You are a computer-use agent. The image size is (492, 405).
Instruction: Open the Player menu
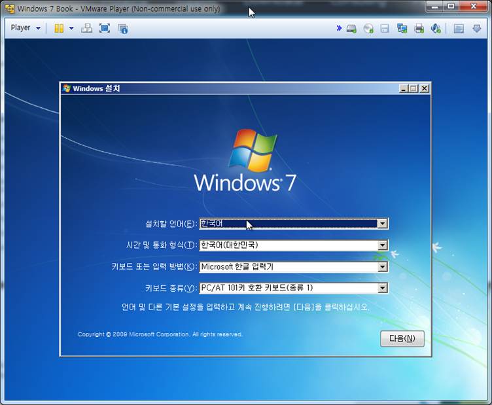click(26, 28)
